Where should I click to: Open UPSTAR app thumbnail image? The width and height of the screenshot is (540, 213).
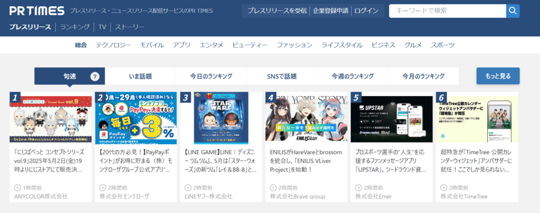click(392, 118)
